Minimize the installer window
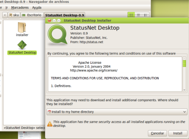This screenshot has width=189, height=139. pyautogui.click(x=54, y=20)
